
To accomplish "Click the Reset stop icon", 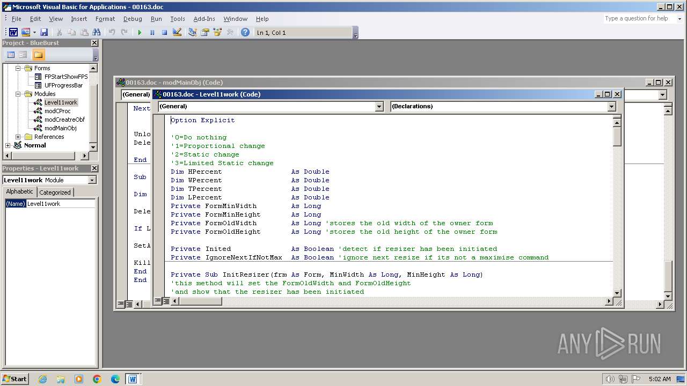I will (164, 33).
